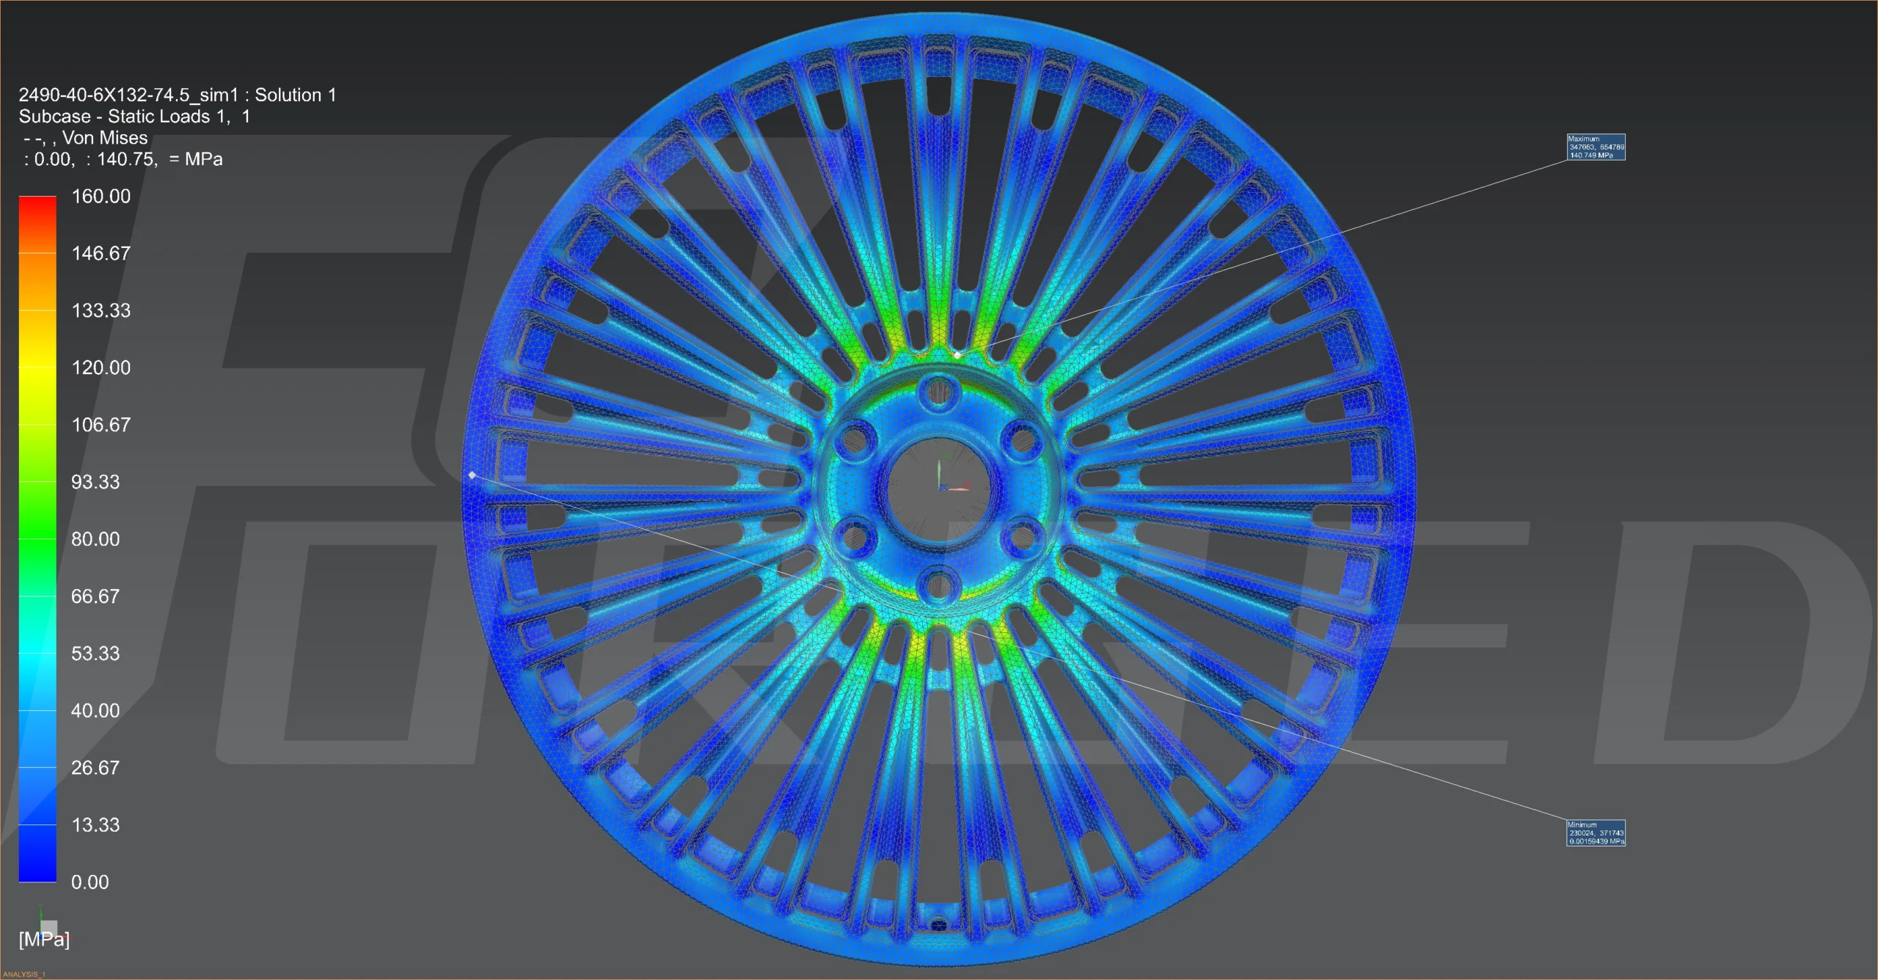Image resolution: width=1878 pixels, height=980 pixels.
Task: Select the result title '2490-40-6X132-74.5_sim1 : Solution 1'
Action: (178, 95)
